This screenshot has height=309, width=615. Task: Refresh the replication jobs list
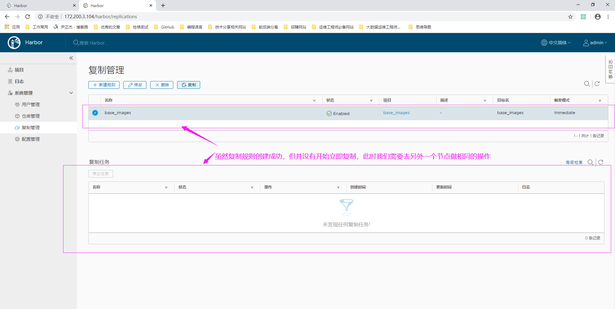(601, 162)
